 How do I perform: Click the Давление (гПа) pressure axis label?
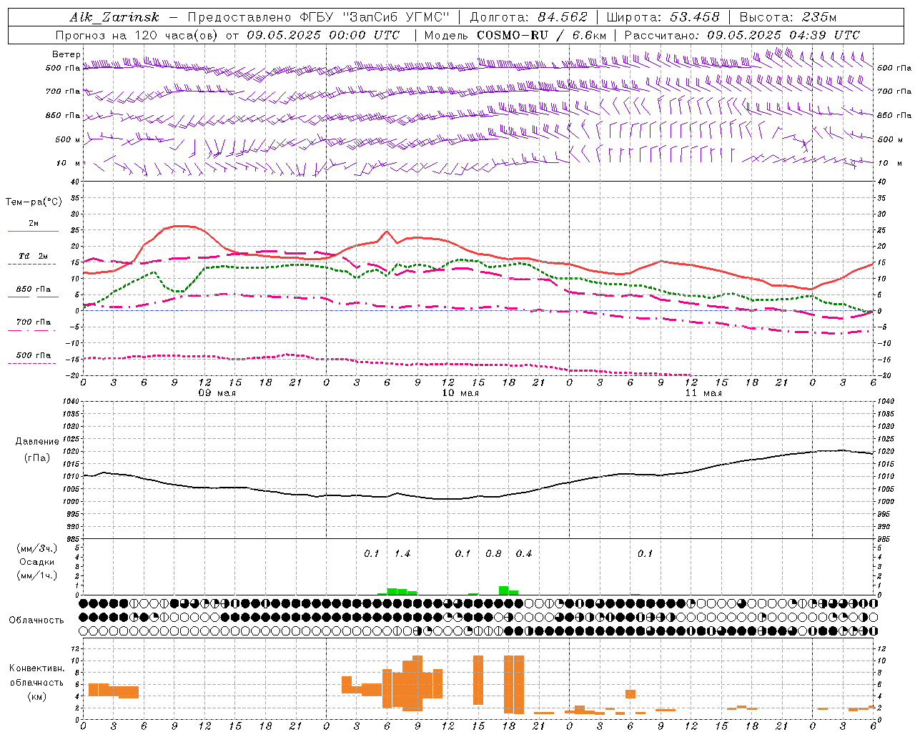[x=36, y=450]
